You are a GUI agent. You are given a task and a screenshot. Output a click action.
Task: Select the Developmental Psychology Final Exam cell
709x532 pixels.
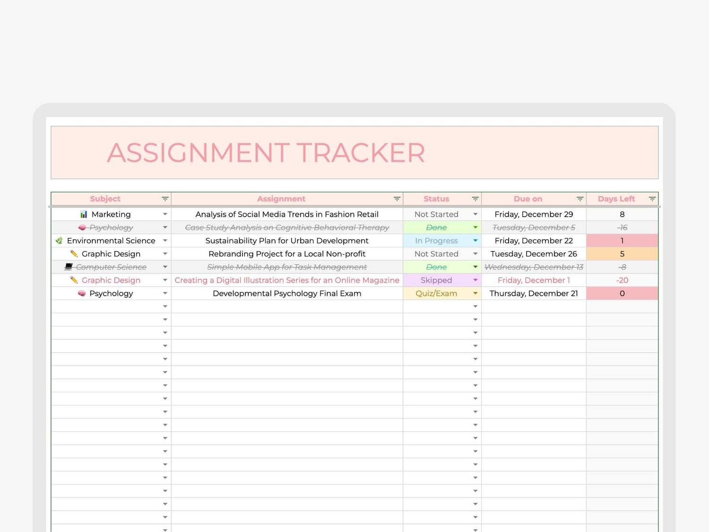tap(287, 294)
